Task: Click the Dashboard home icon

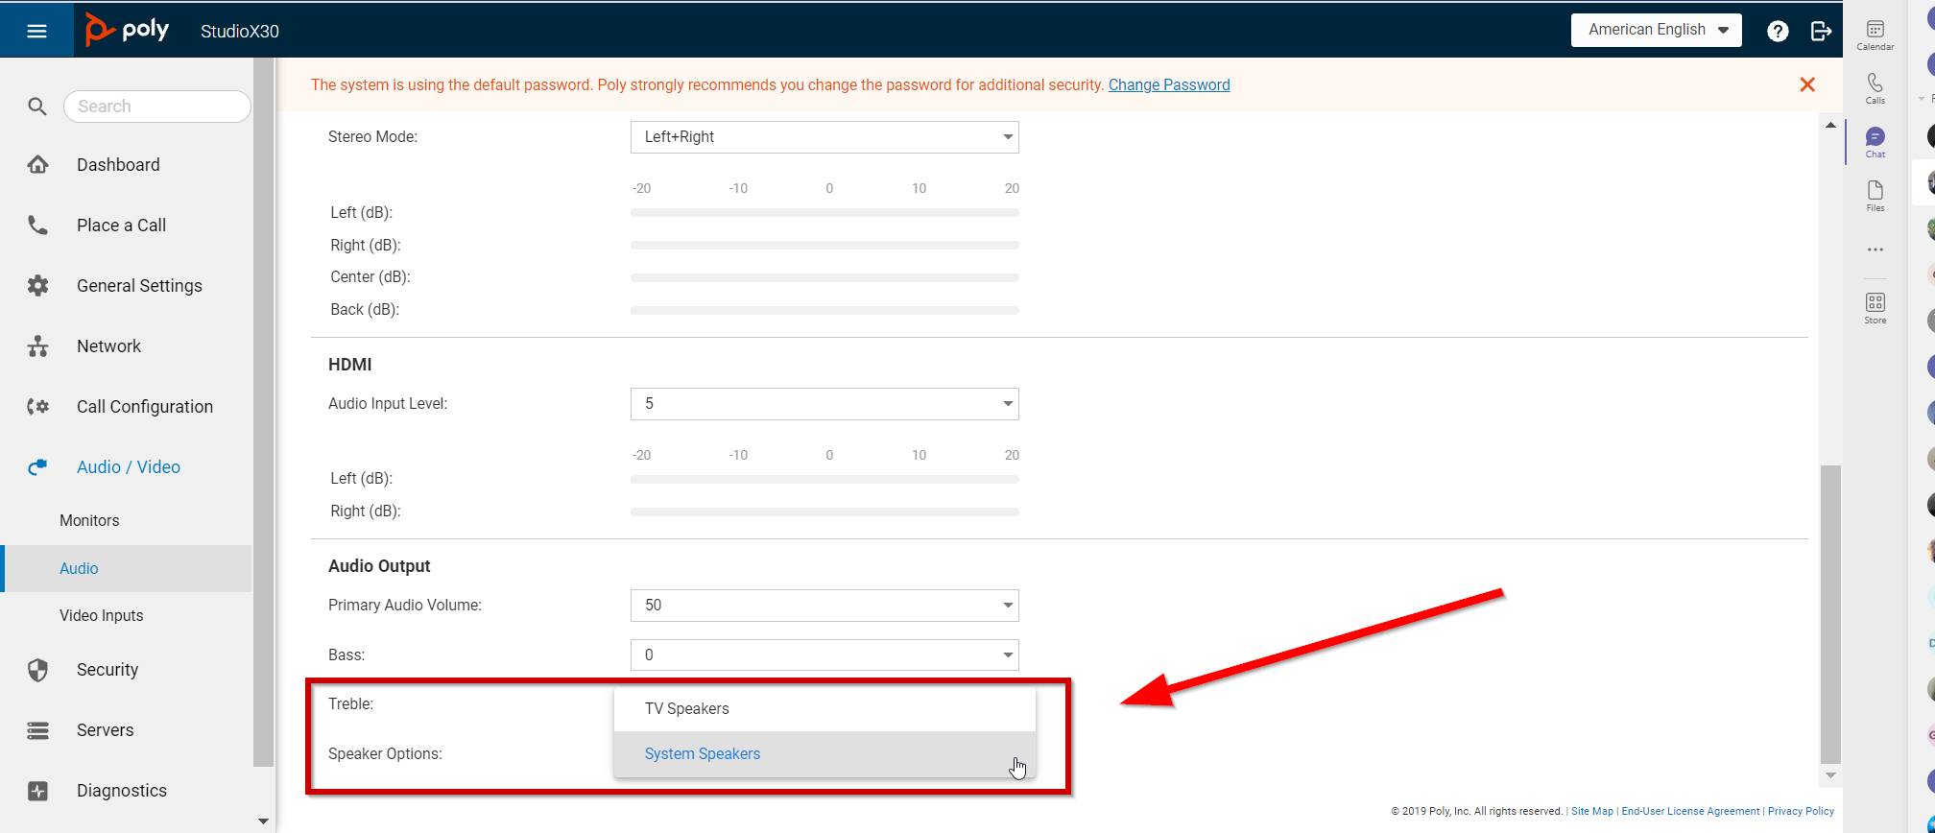Action: pyautogui.click(x=37, y=164)
